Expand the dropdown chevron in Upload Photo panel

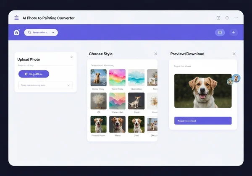coord(68,85)
